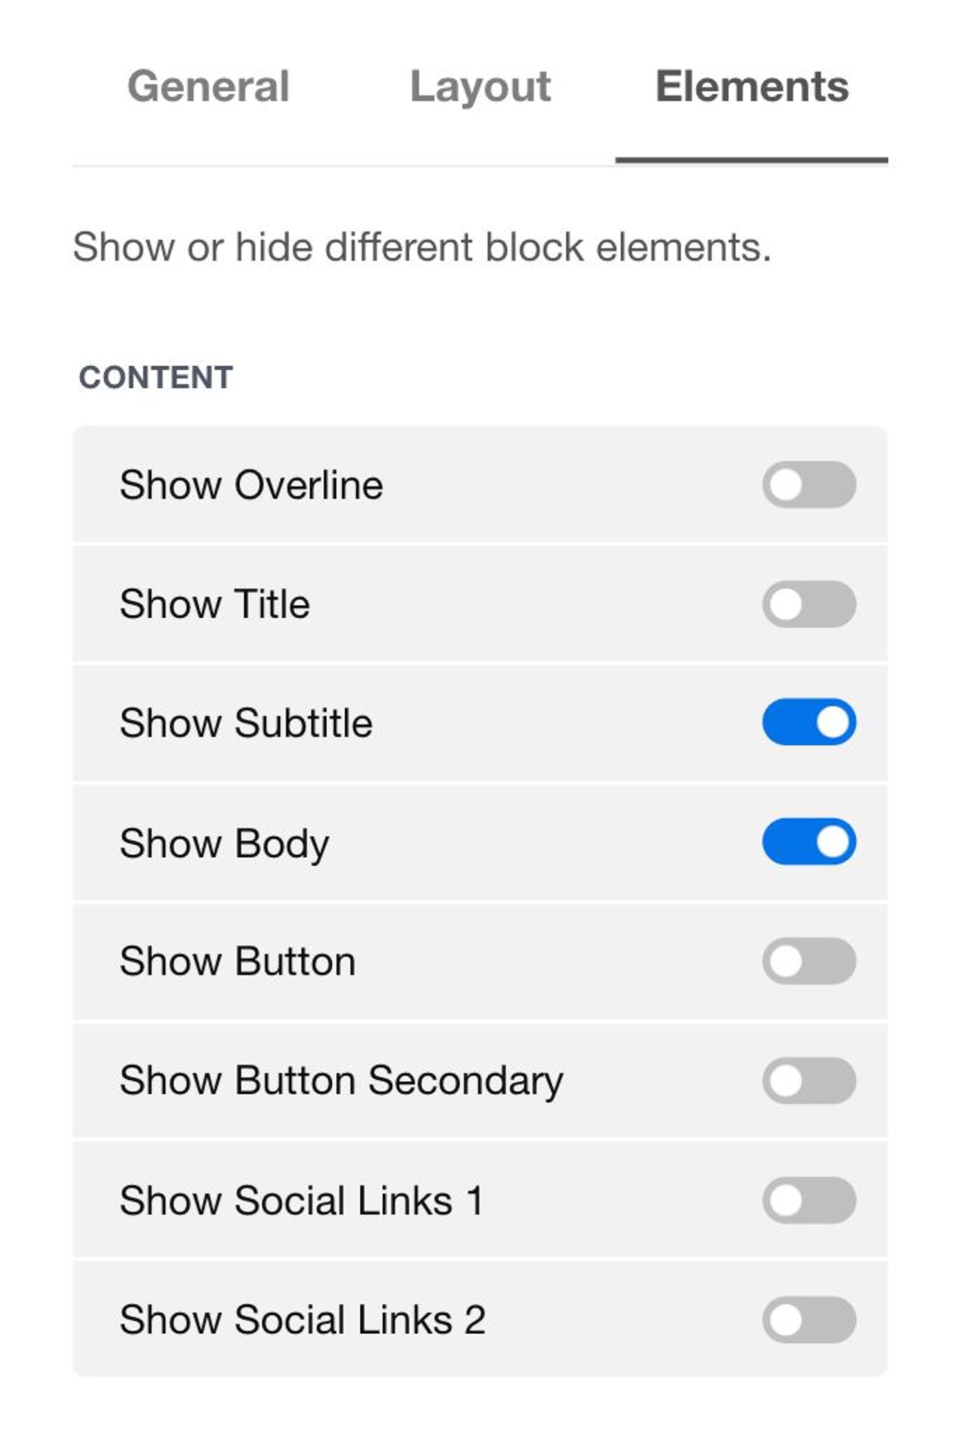Enable the Show Social Links 1 switch
Viewport: 958px width, 1454px height.
coord(809,1201)
